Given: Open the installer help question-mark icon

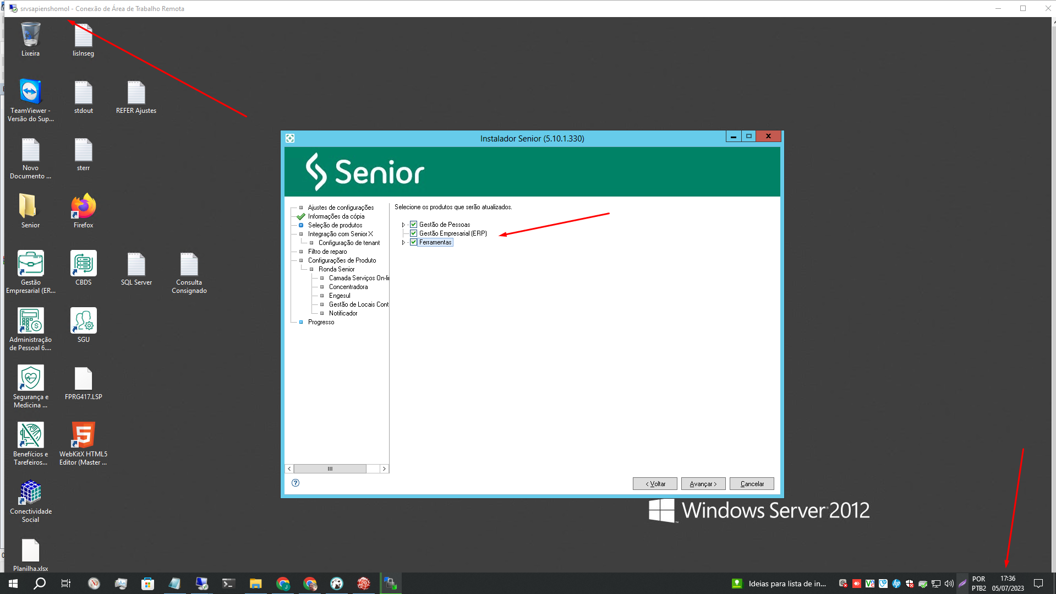Looking at the screenshot, I should (x=296, y=483).
